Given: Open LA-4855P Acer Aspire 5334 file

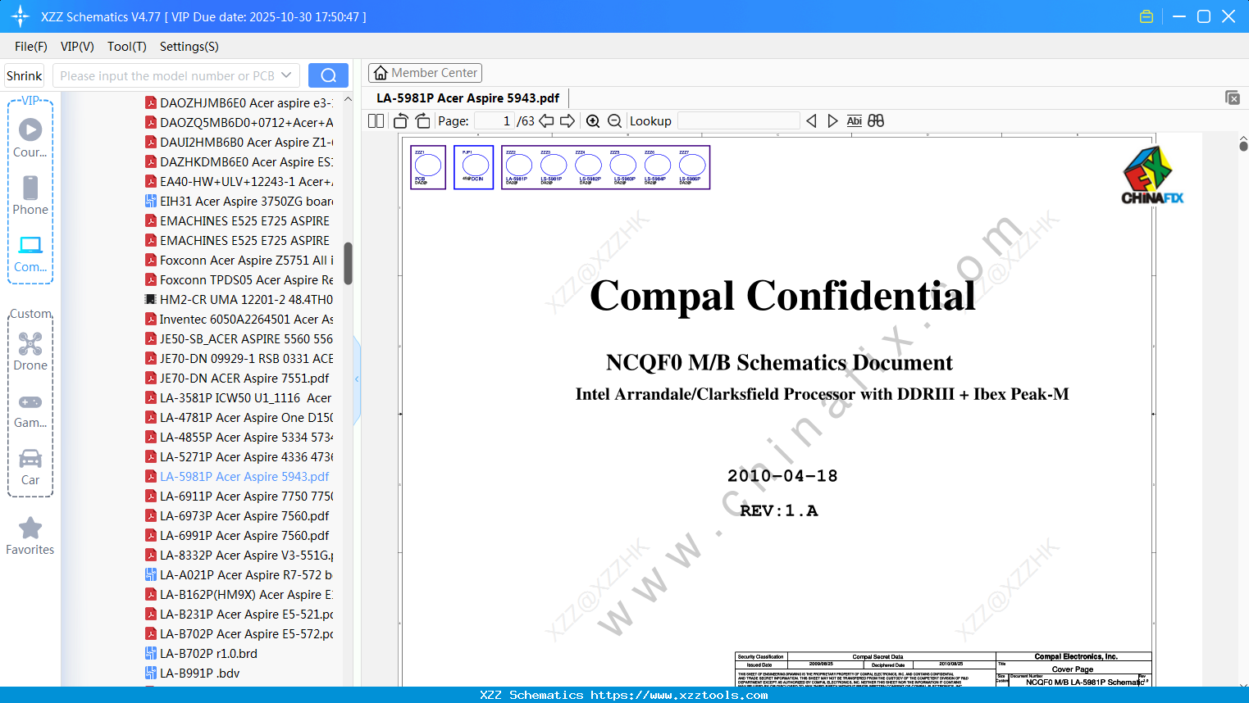Looking at the screenshot, I should (239, 438).
